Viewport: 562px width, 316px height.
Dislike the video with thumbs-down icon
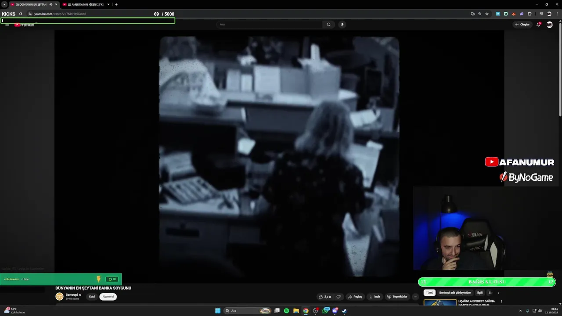click(338, 297)
